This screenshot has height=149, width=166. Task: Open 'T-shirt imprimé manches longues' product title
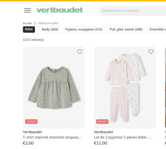coord(52,137)
